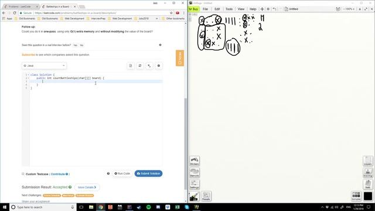
Task: Click the More Details button
Action: pyautogui.click(x=87, y=188)
